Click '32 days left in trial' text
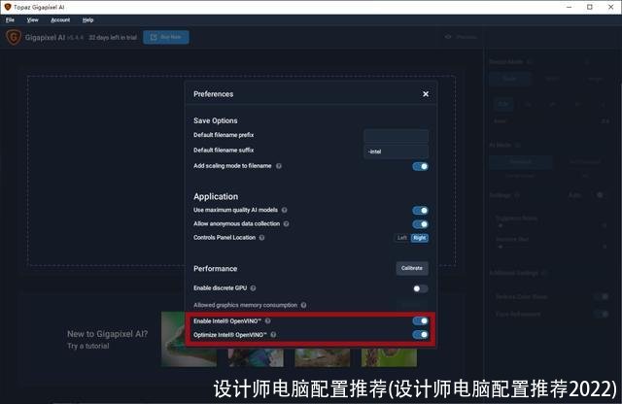The width and height of the screenshot is (622, 404). [x=113, y=37]
